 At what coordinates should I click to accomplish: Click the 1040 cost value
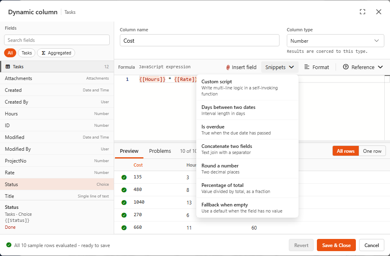[x=139, y=202]
